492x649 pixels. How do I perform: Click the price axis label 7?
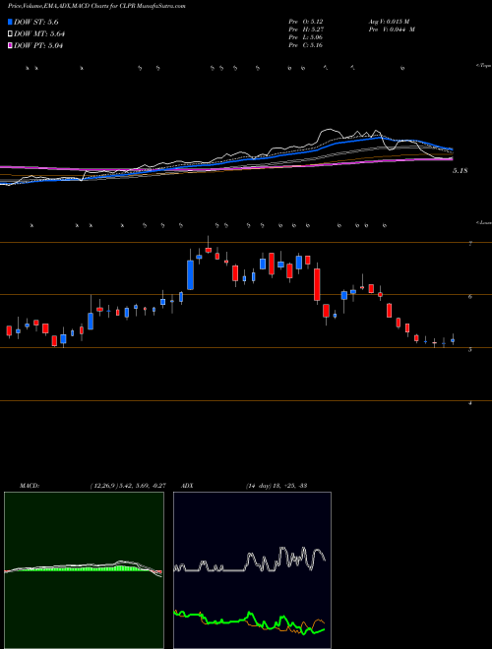pyautogui.click(x=470, y=244)
